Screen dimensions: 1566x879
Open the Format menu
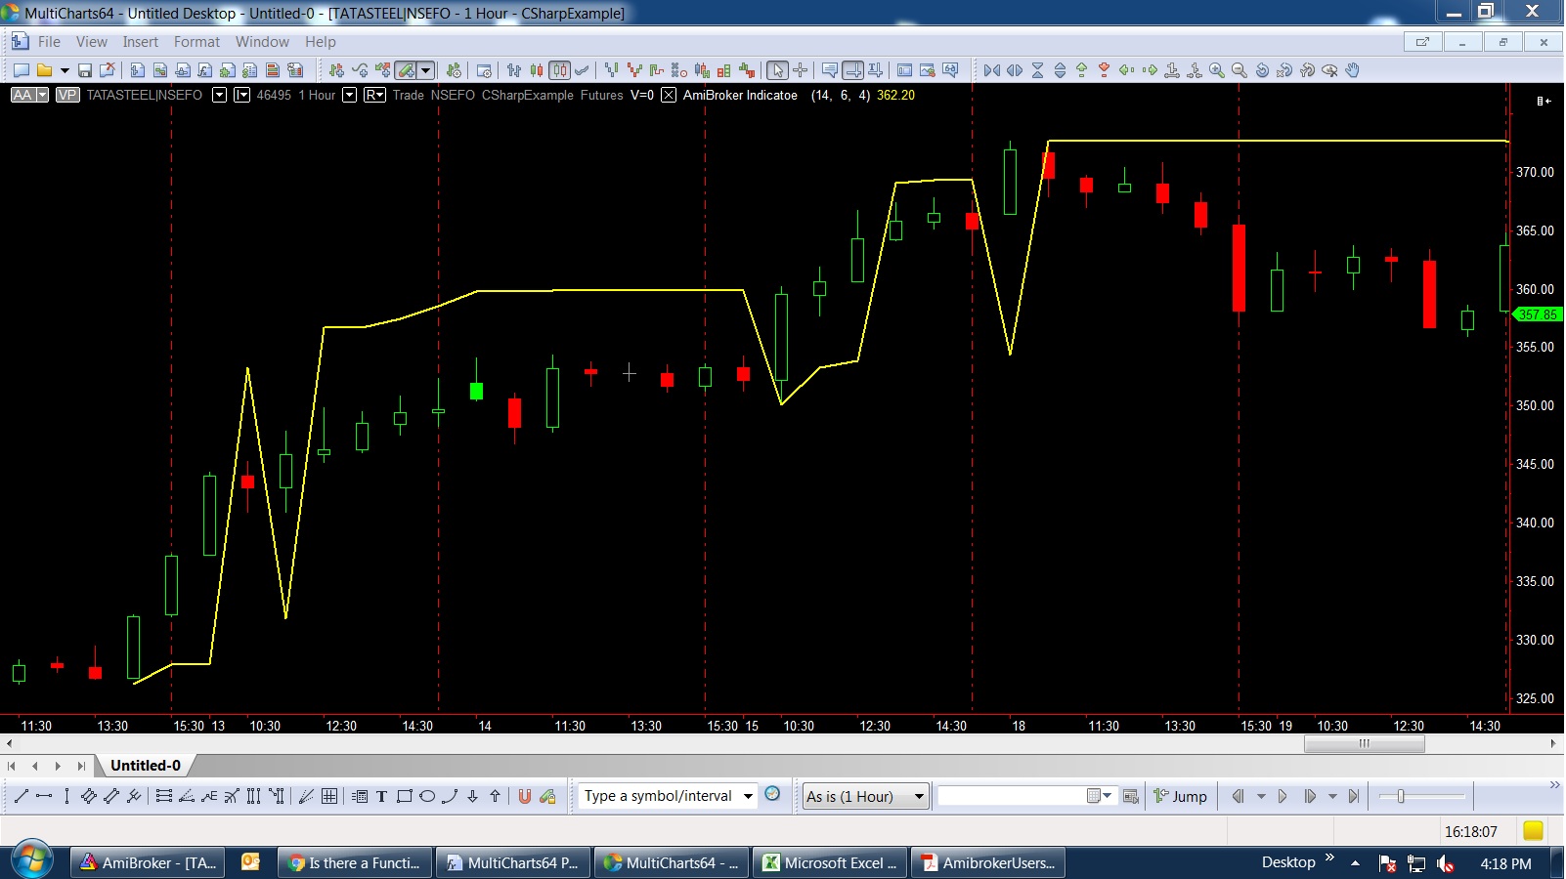196,42
